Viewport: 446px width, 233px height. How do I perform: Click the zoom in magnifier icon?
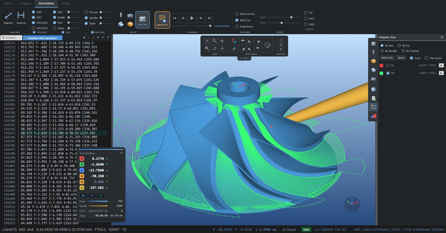pos(207,48)
